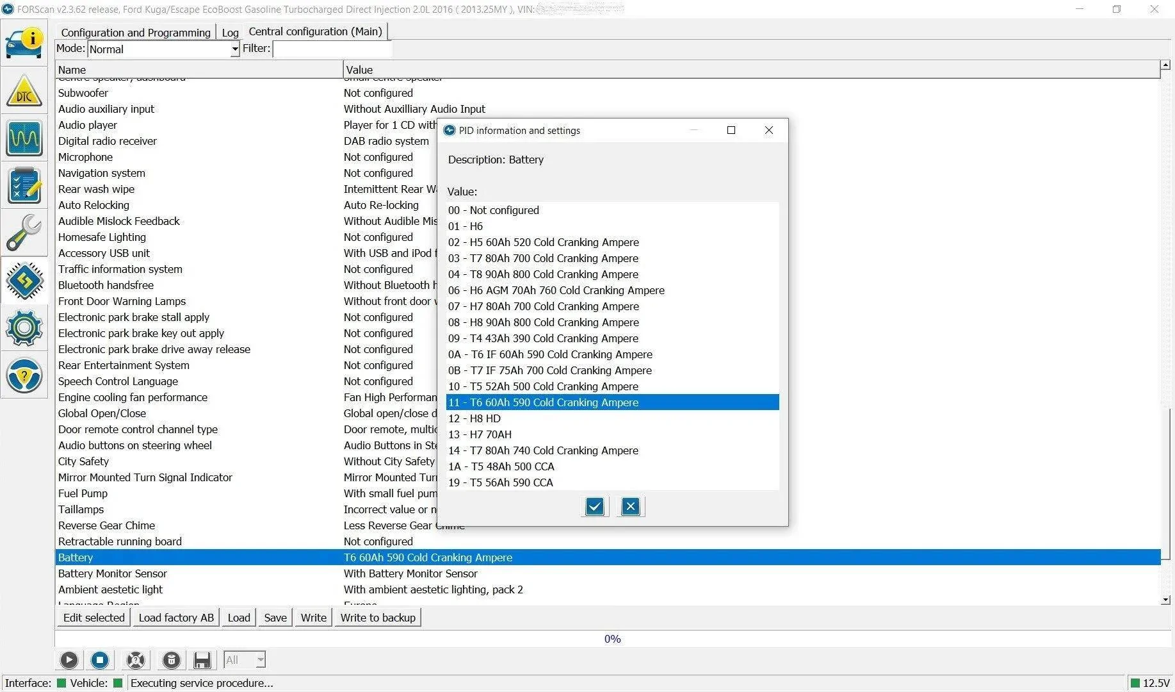
Task: Click the stop button in bottom toolbar
Action: (x=99, y=660)
